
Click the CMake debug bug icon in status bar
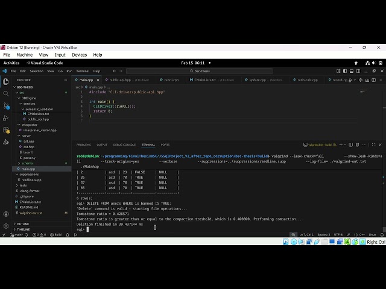pos(68,235)
